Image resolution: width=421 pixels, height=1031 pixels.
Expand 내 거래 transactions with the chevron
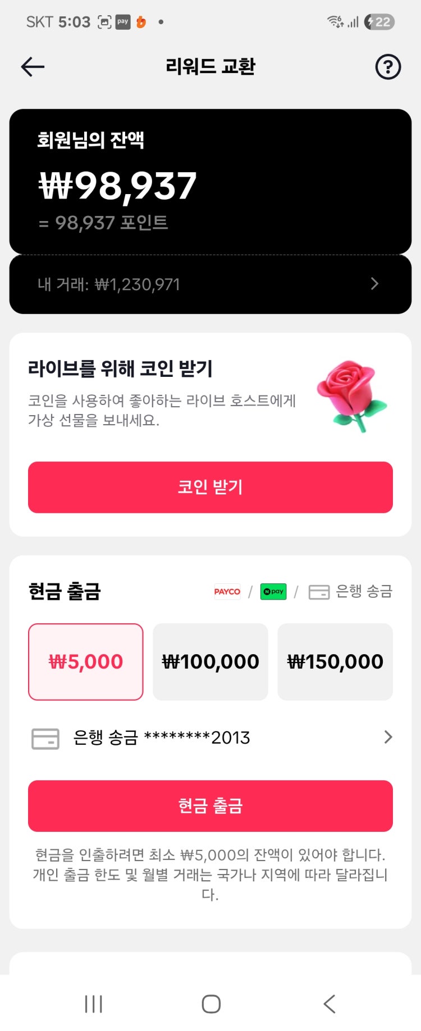pyautogui.click(x=375, y=284)
